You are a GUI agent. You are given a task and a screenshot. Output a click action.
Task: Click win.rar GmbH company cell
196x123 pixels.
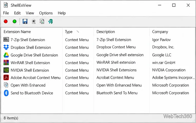(164, 63)
